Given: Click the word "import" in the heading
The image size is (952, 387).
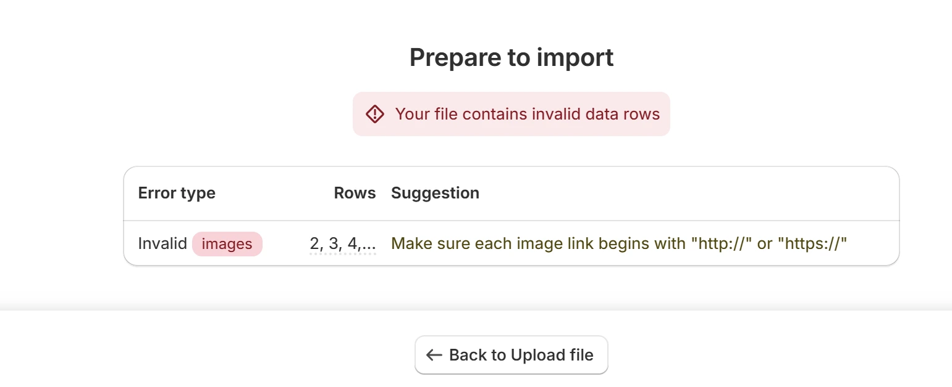Looking at the screenshot, I should click(575, 57).
